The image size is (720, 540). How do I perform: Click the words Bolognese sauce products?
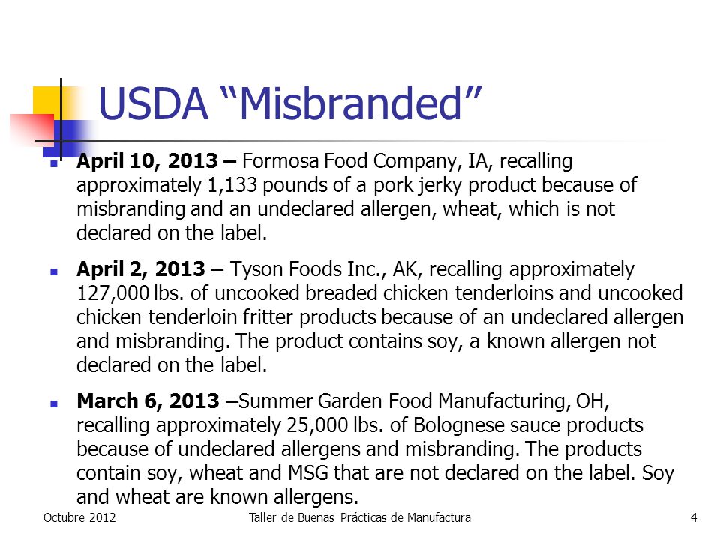pyautogui.click(x=528, y=424)
